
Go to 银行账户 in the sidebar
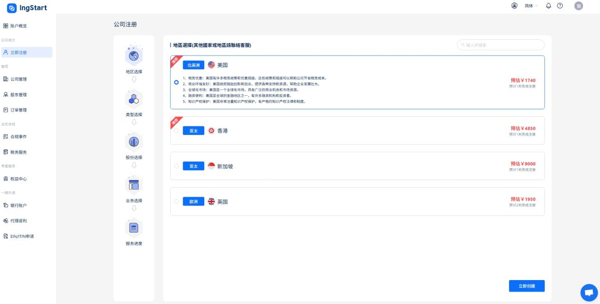coord(19,205)
